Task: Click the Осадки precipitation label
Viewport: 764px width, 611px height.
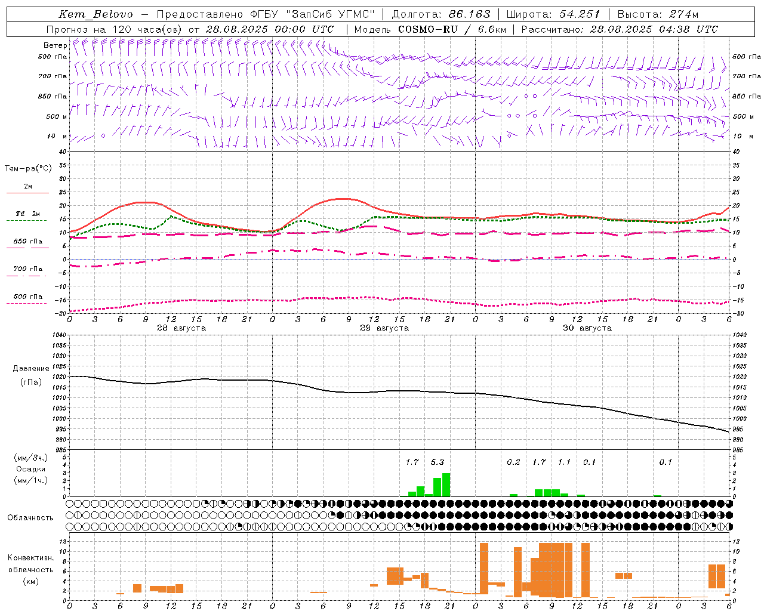Action: pos(30,469)
